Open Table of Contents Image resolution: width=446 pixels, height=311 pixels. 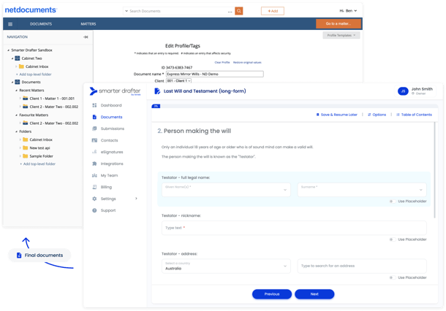[x=414, y=115]
